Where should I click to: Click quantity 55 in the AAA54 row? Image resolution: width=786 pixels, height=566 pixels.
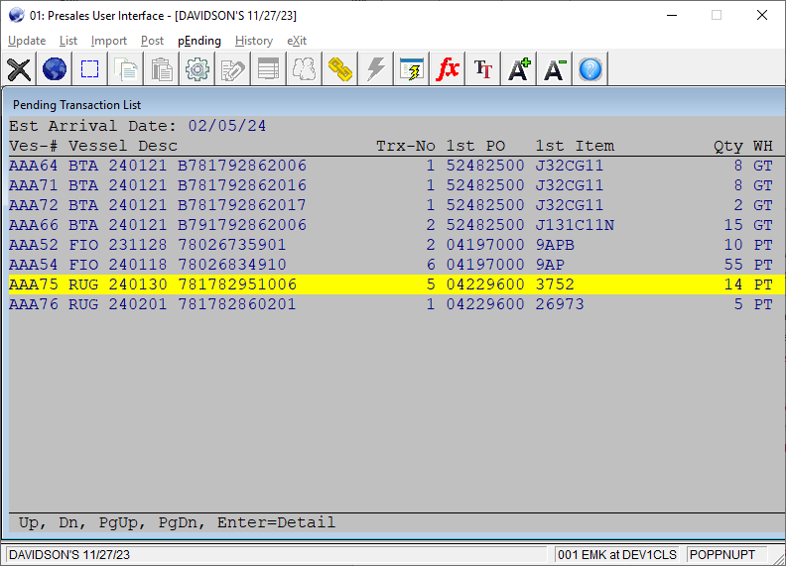pos(733,265)
